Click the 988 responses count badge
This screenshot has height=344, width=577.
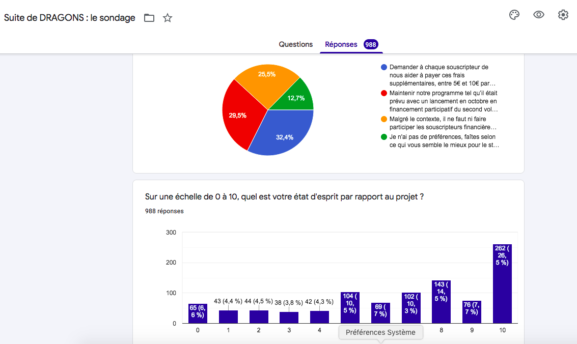(370, 44)
